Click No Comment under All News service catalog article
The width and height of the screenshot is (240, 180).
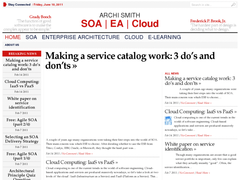[x=188, y=103]
